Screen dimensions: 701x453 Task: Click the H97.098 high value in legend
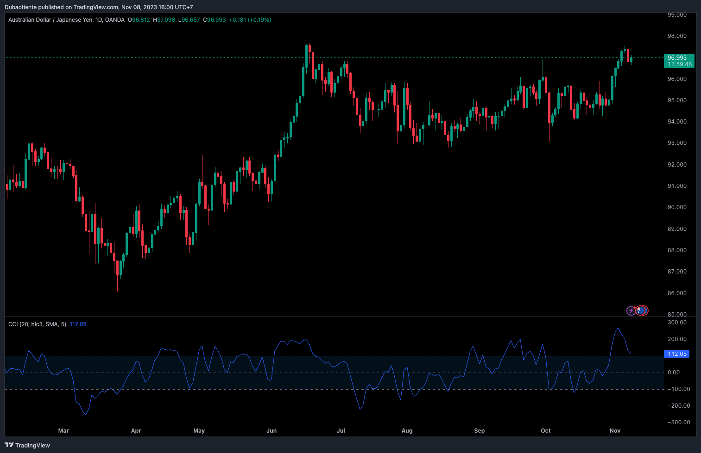click(164, 20)
